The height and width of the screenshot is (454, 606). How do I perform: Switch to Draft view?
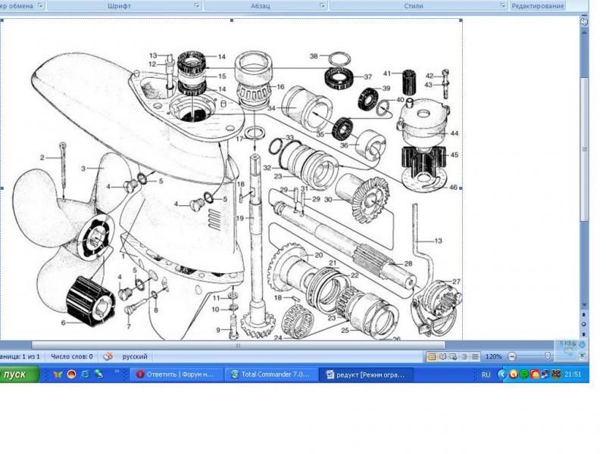(473, 356)
